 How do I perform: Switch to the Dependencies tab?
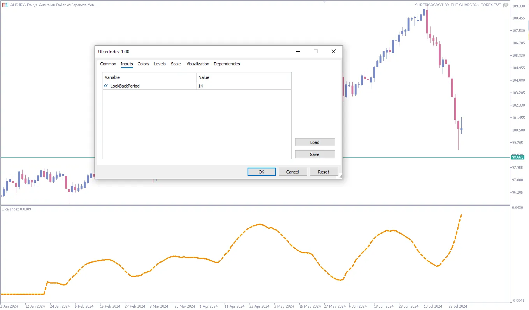(227, 64)
